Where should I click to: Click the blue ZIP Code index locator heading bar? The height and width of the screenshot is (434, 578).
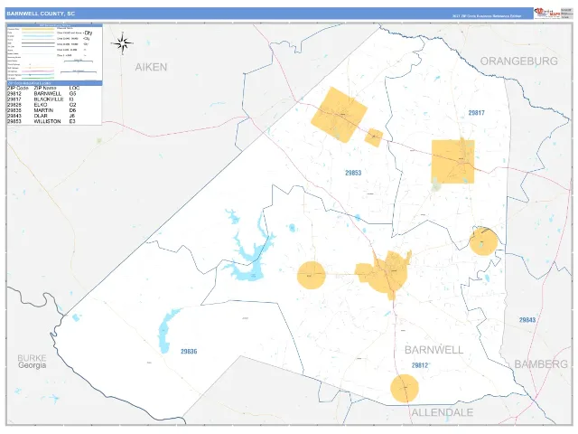point(54,83)
